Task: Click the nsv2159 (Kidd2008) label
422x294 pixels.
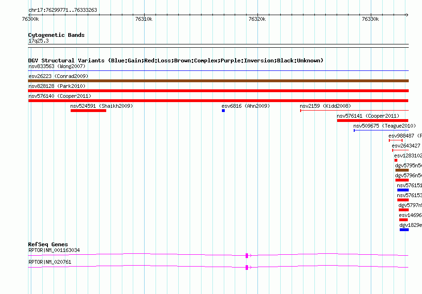Action: point(325,106)
